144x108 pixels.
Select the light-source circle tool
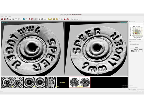pos(35,19)
